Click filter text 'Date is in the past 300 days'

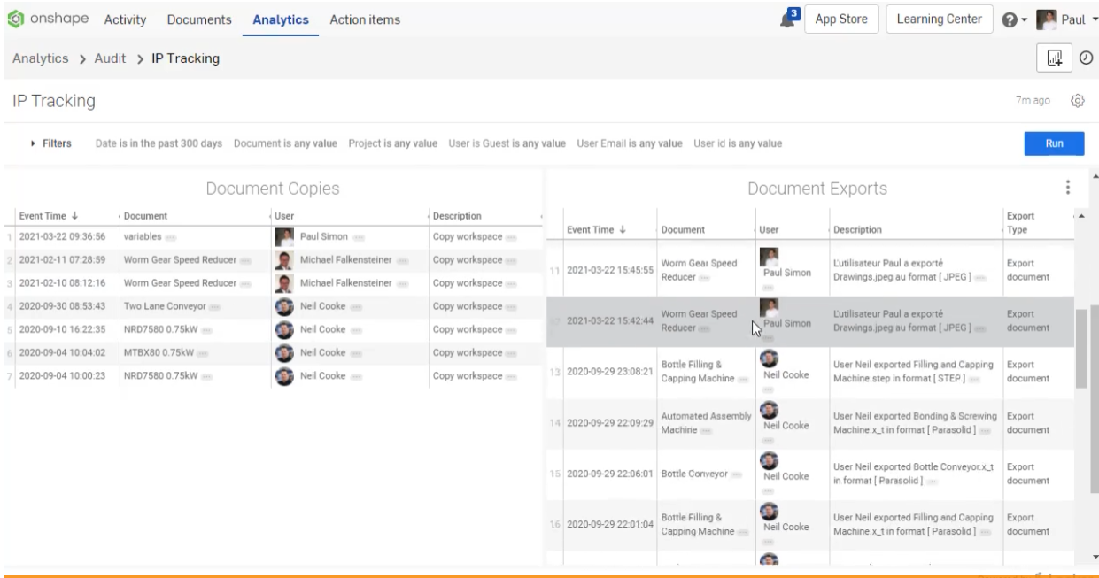pos(159,143)
